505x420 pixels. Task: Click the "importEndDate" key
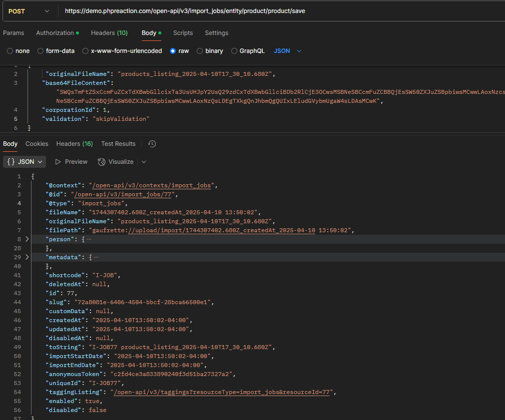click(x=72, y=365)
